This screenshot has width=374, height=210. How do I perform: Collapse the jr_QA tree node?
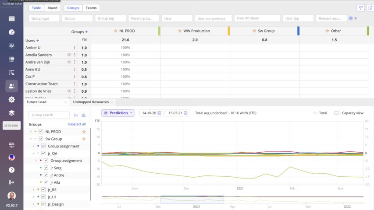(33, 153)
